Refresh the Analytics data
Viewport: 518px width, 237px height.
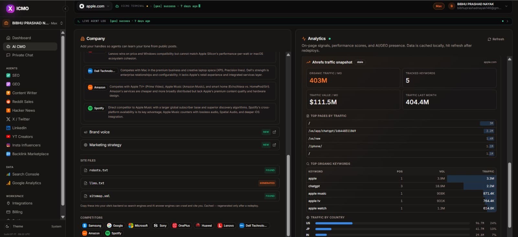[x=496, y=39]
